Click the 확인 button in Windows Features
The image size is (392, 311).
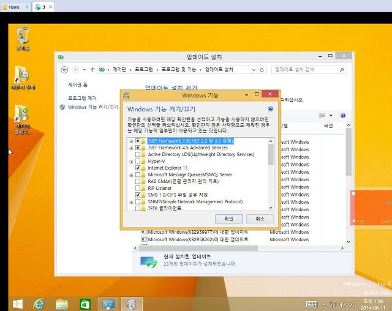tap(228, 219)
